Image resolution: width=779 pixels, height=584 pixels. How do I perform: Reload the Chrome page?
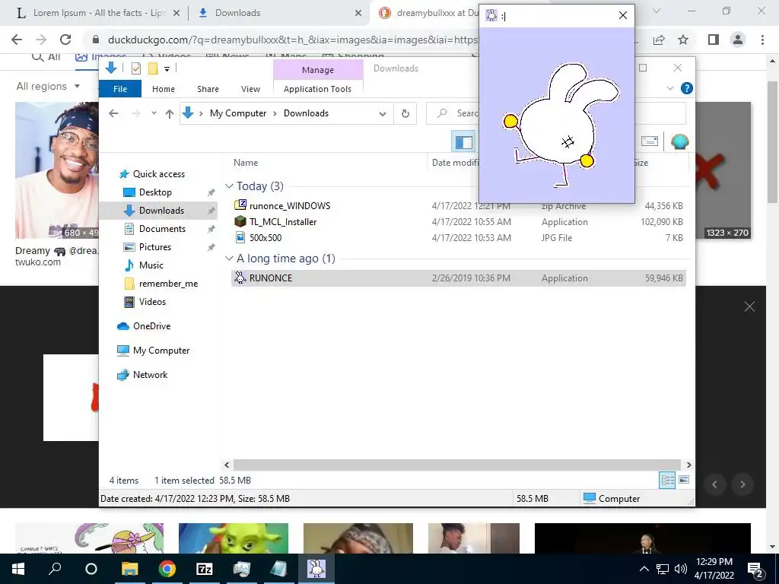(x=65, y=40)
